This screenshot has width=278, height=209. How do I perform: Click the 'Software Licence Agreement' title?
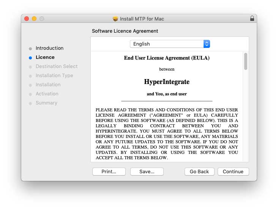coord(125,31)
